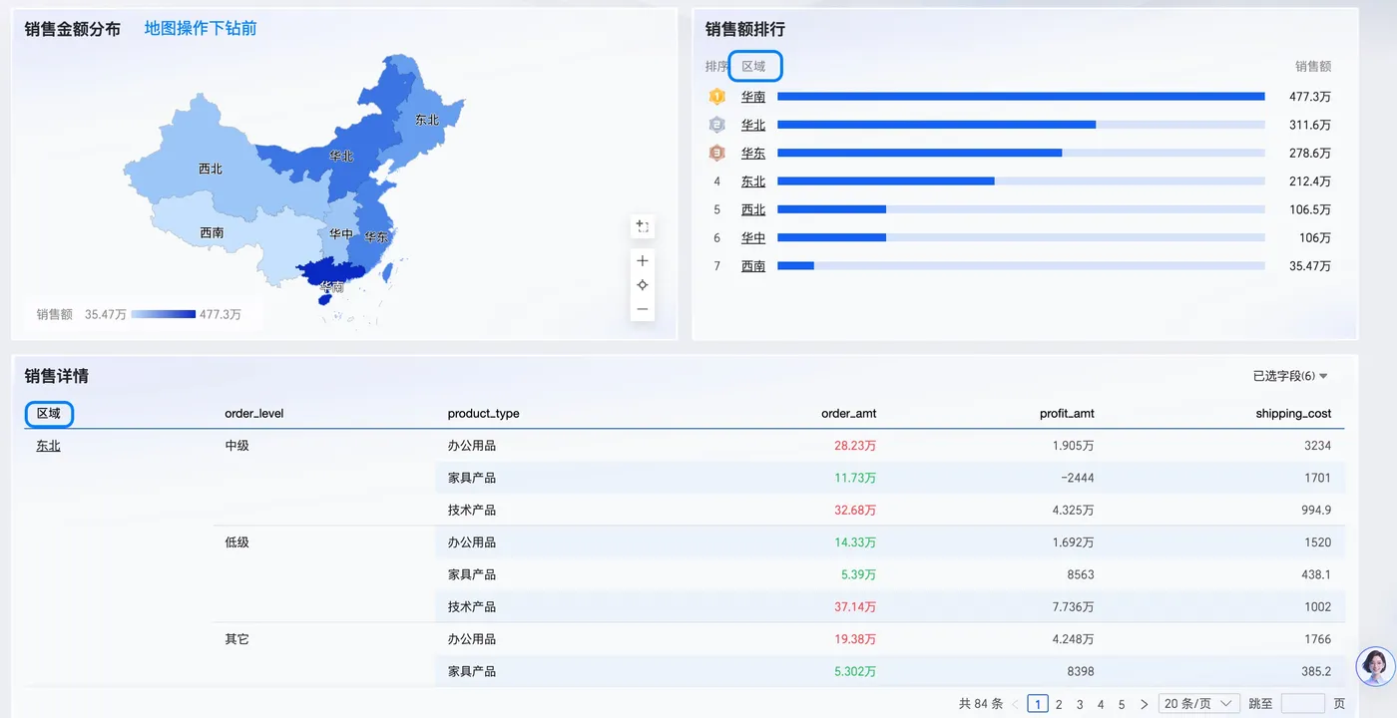Select the 西北 region on the map
The width and height of the screenshot is (1397, 718).
(211, 169)
